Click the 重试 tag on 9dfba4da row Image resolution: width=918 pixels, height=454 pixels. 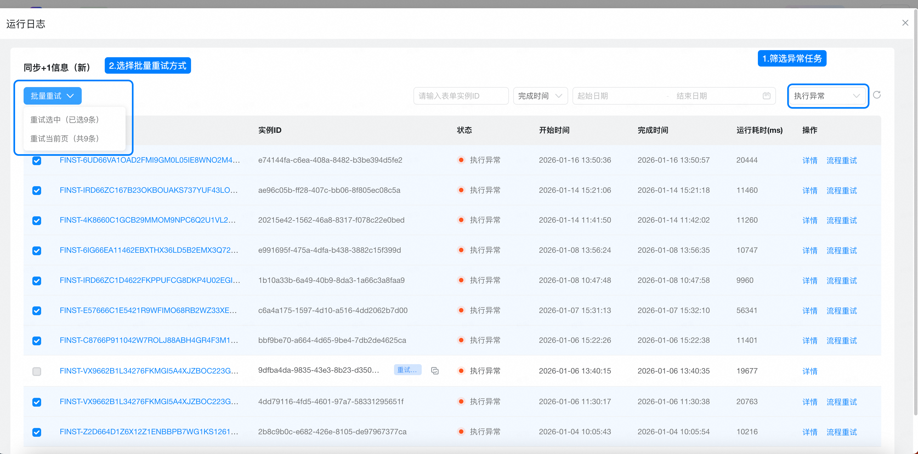[407, 370]
